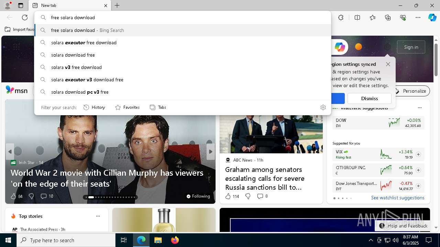
Task: Open Favorites star toolbar icon
Action: coord(373,17)
